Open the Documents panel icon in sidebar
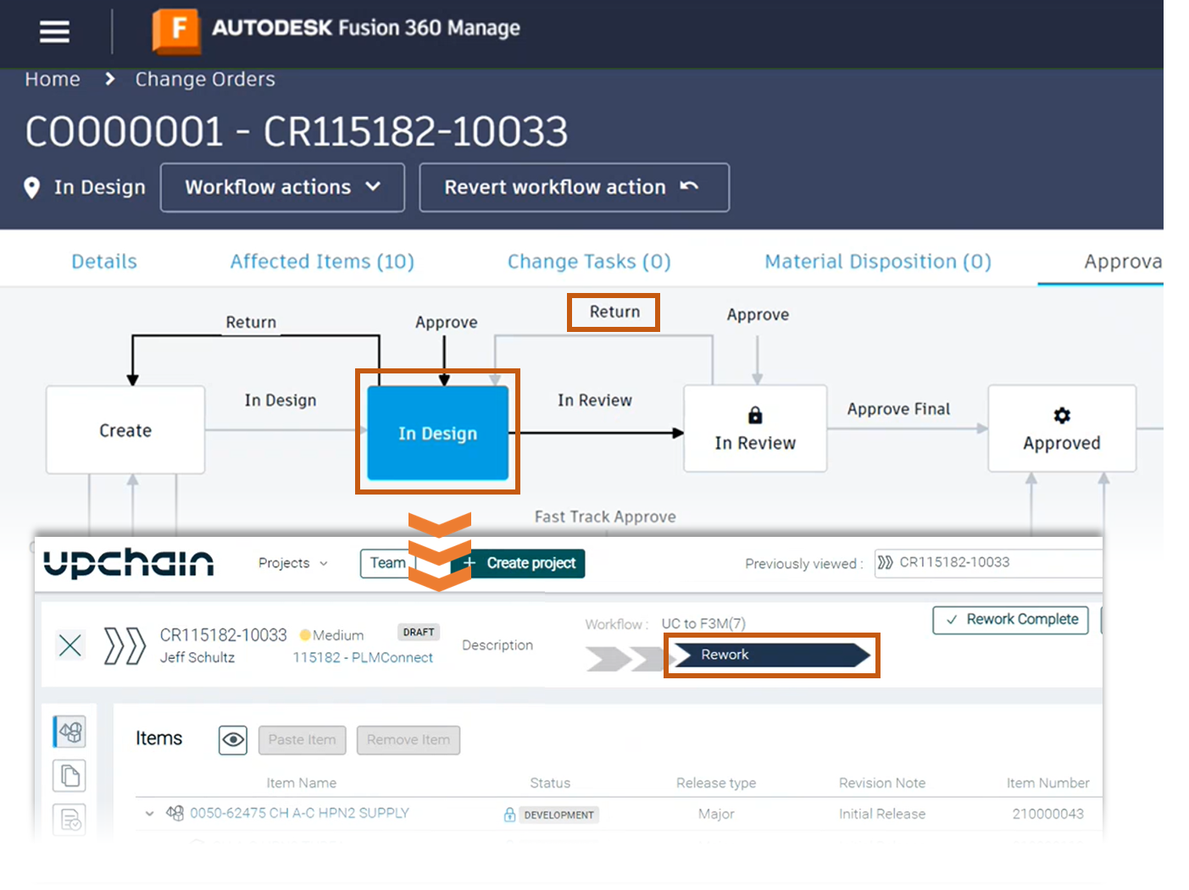 tap(69, 775)
